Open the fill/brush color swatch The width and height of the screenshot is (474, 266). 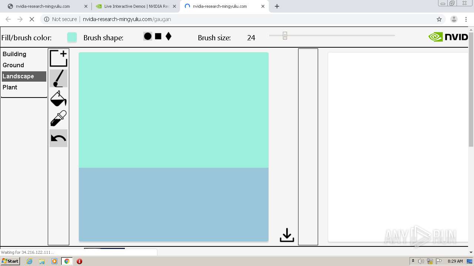tap(72, 37)
